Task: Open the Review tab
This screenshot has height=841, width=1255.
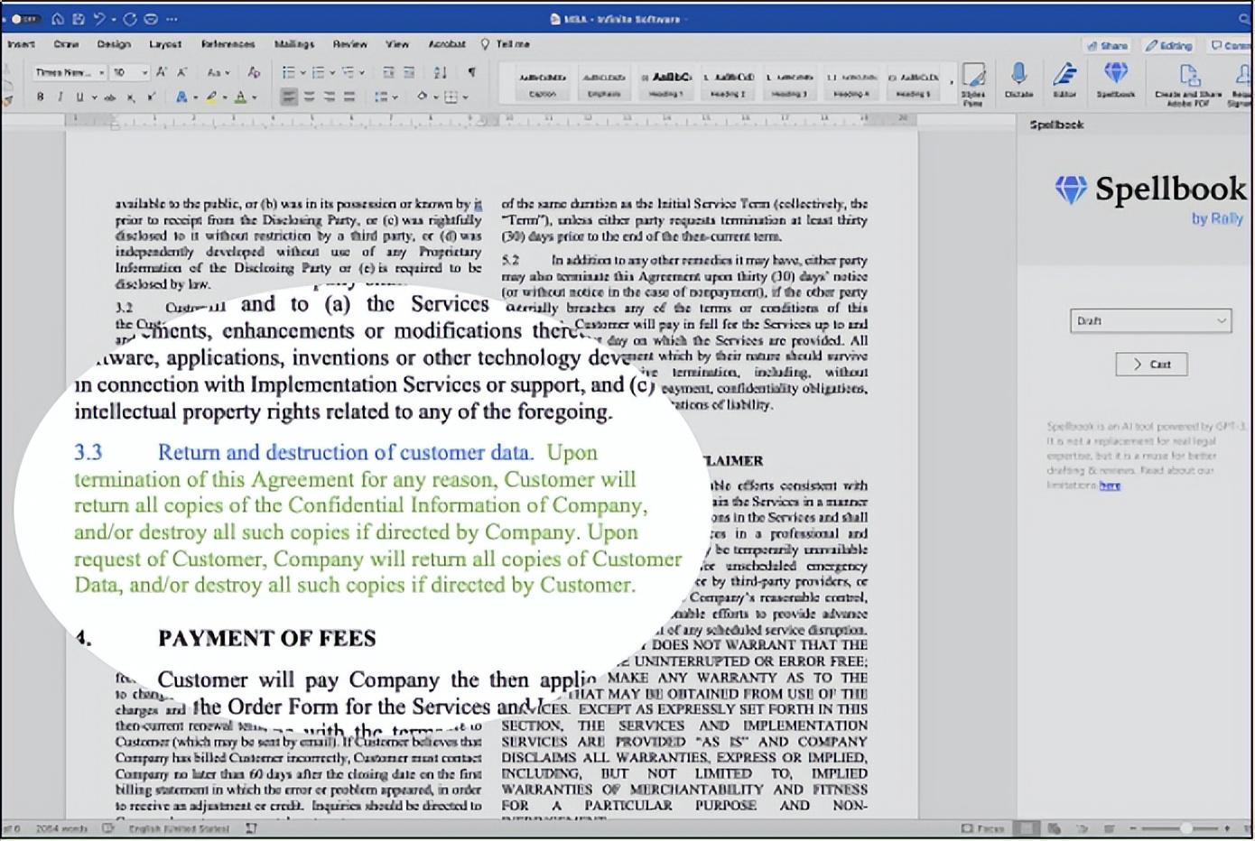Action: tap(349, 44)
